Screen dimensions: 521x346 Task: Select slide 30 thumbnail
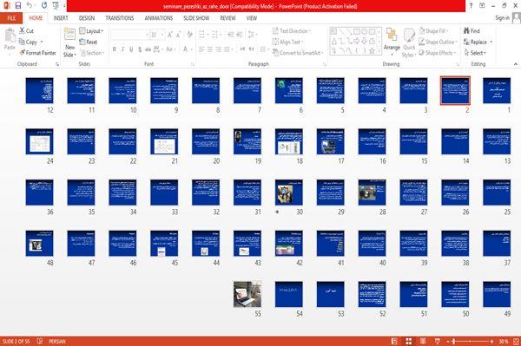(x=289, y=193)
